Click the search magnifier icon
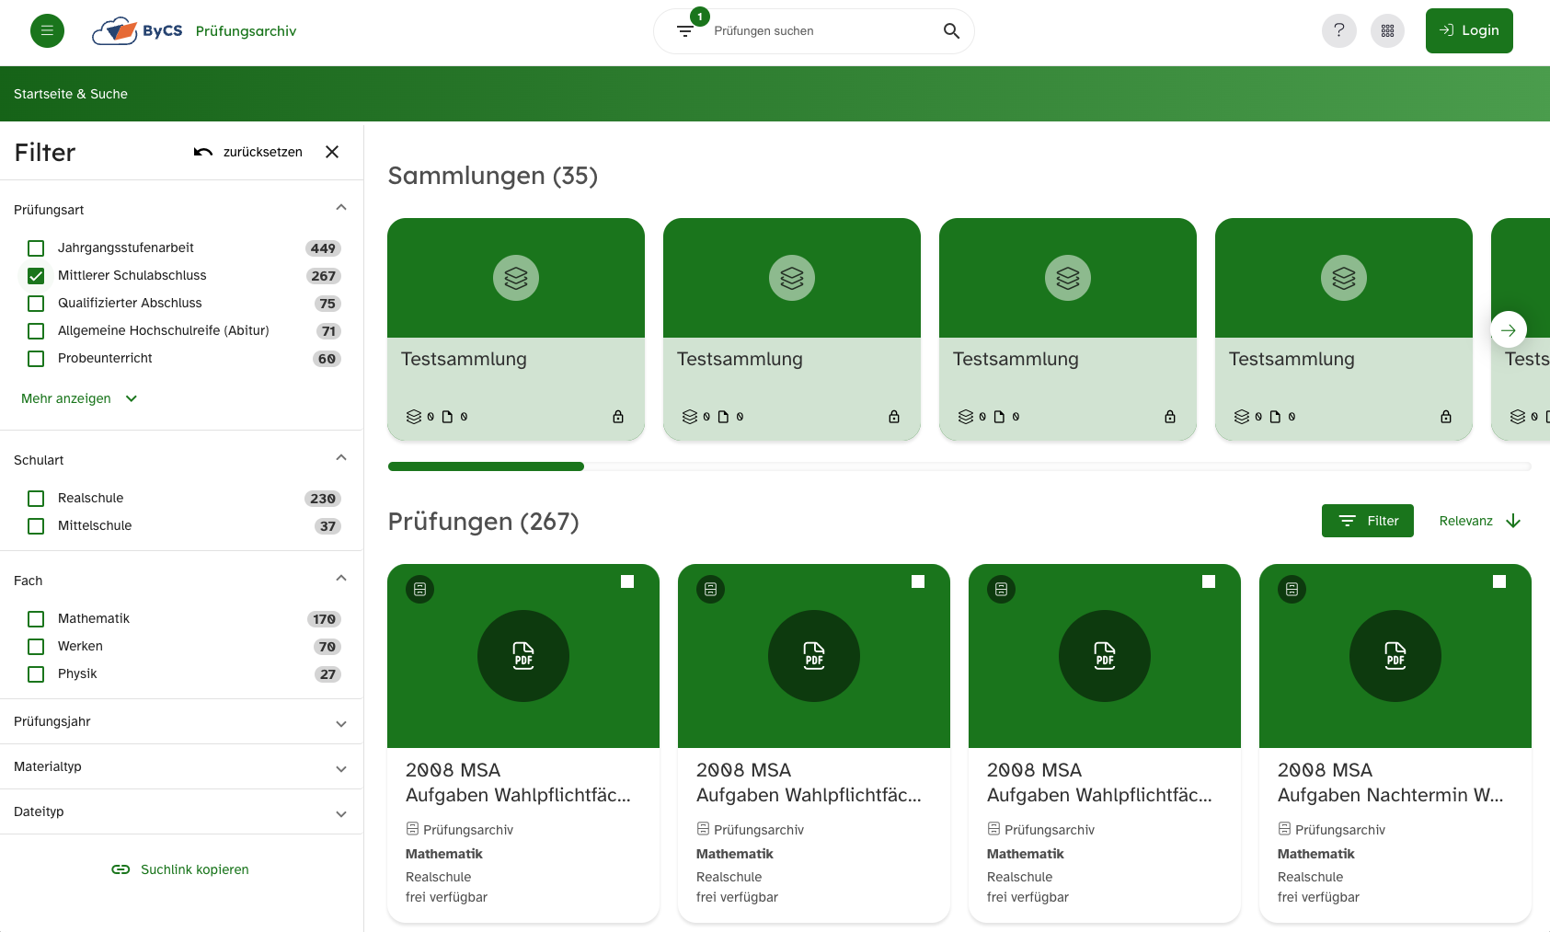This screenshot has width=1550, height=932. click(951, 31)
